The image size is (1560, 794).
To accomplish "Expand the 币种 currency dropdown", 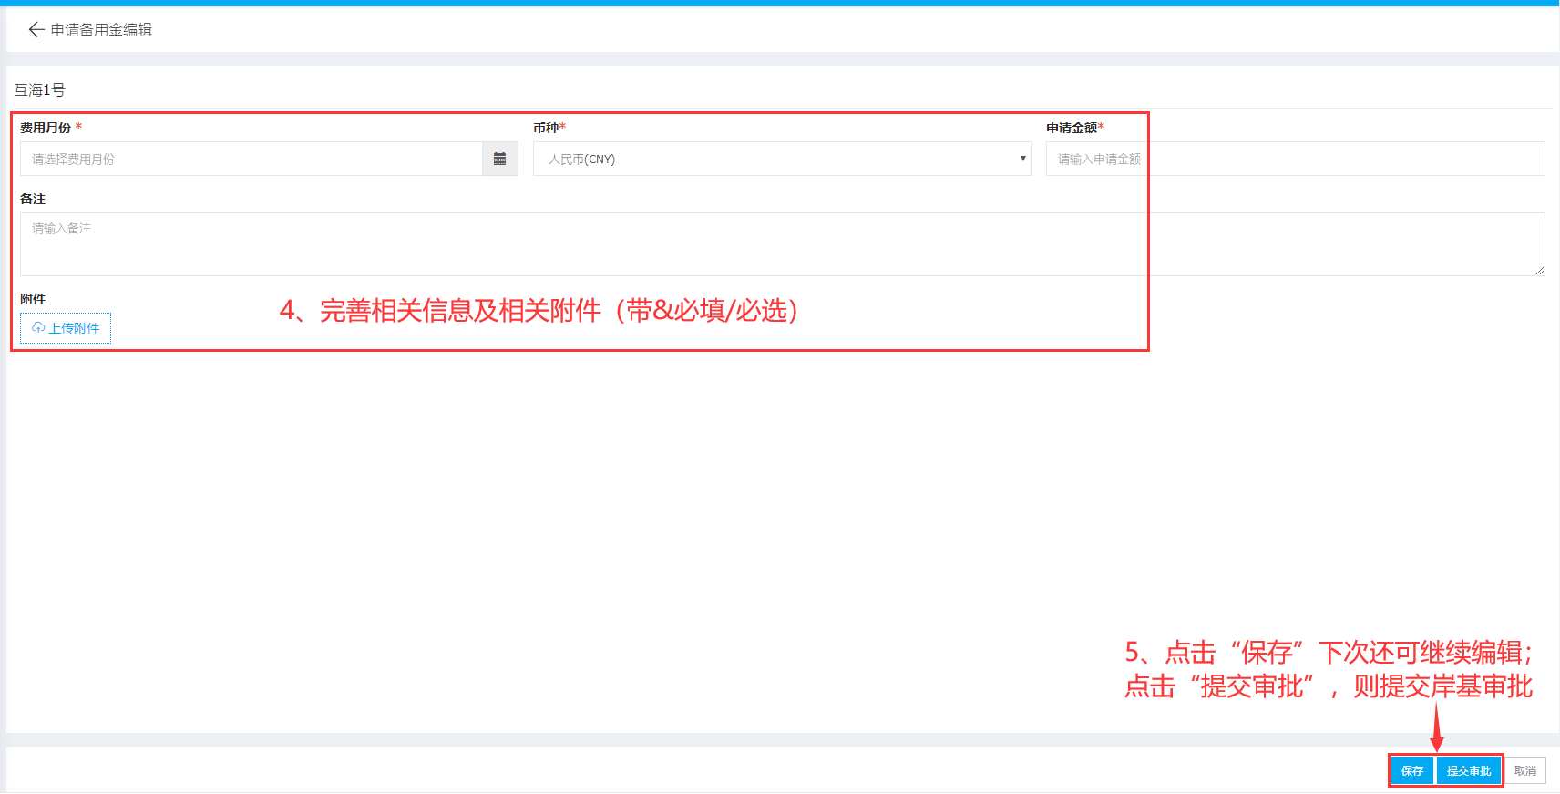I will pos(782,159).
